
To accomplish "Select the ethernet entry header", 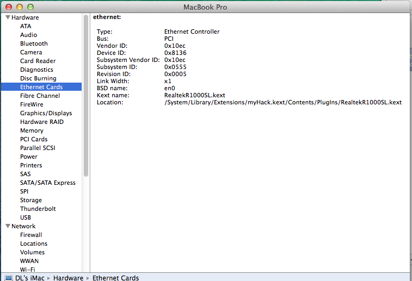I will pos(107,17).
